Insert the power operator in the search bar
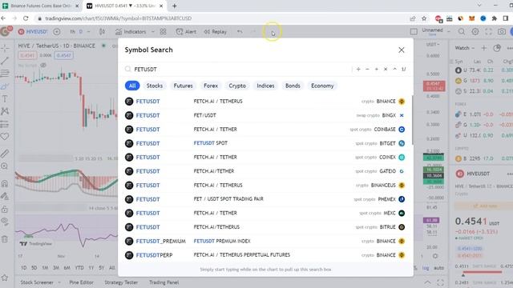Viewport: 513px width, 288px height. 394,70
